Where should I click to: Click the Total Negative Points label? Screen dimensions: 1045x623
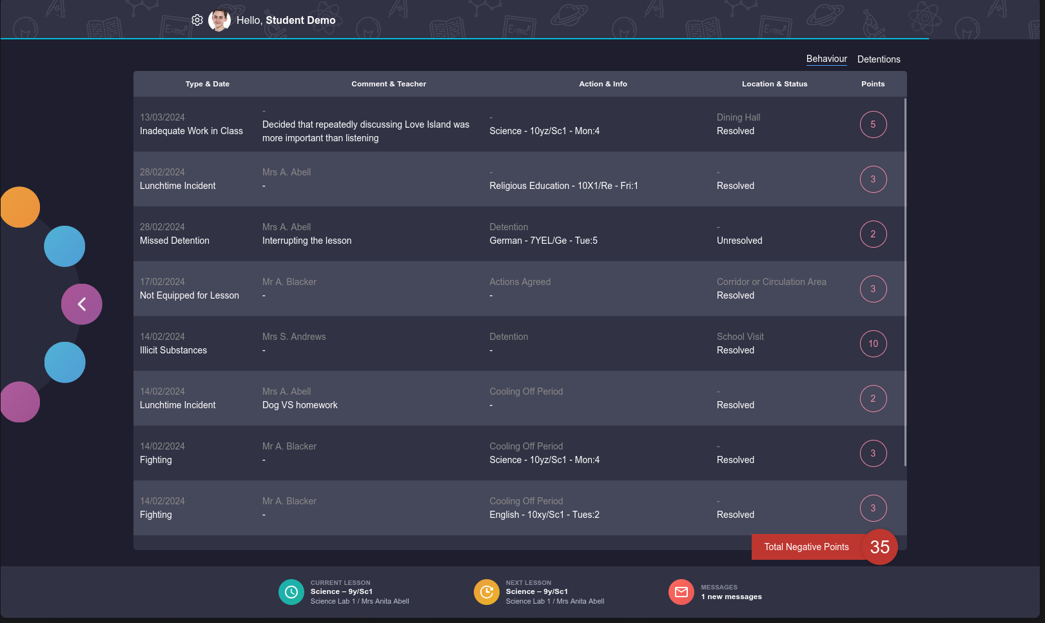tap(806, 547)
